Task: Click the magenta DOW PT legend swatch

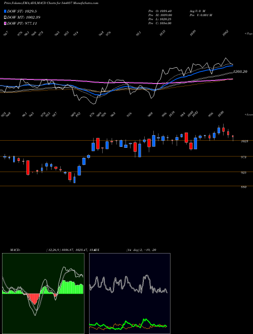Action: tap(6, 23)
